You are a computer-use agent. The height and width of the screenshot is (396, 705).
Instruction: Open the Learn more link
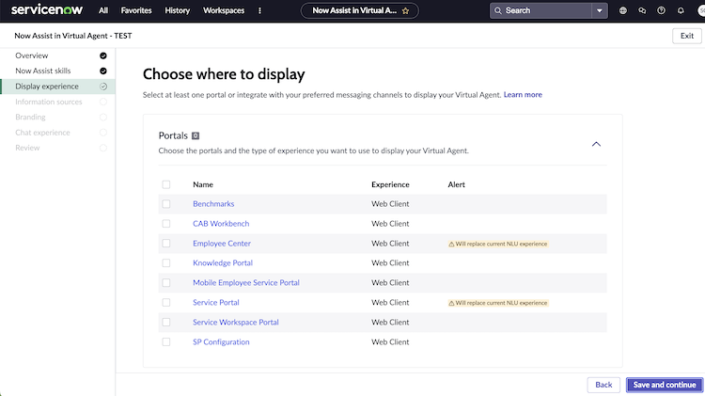click(523, 94)
